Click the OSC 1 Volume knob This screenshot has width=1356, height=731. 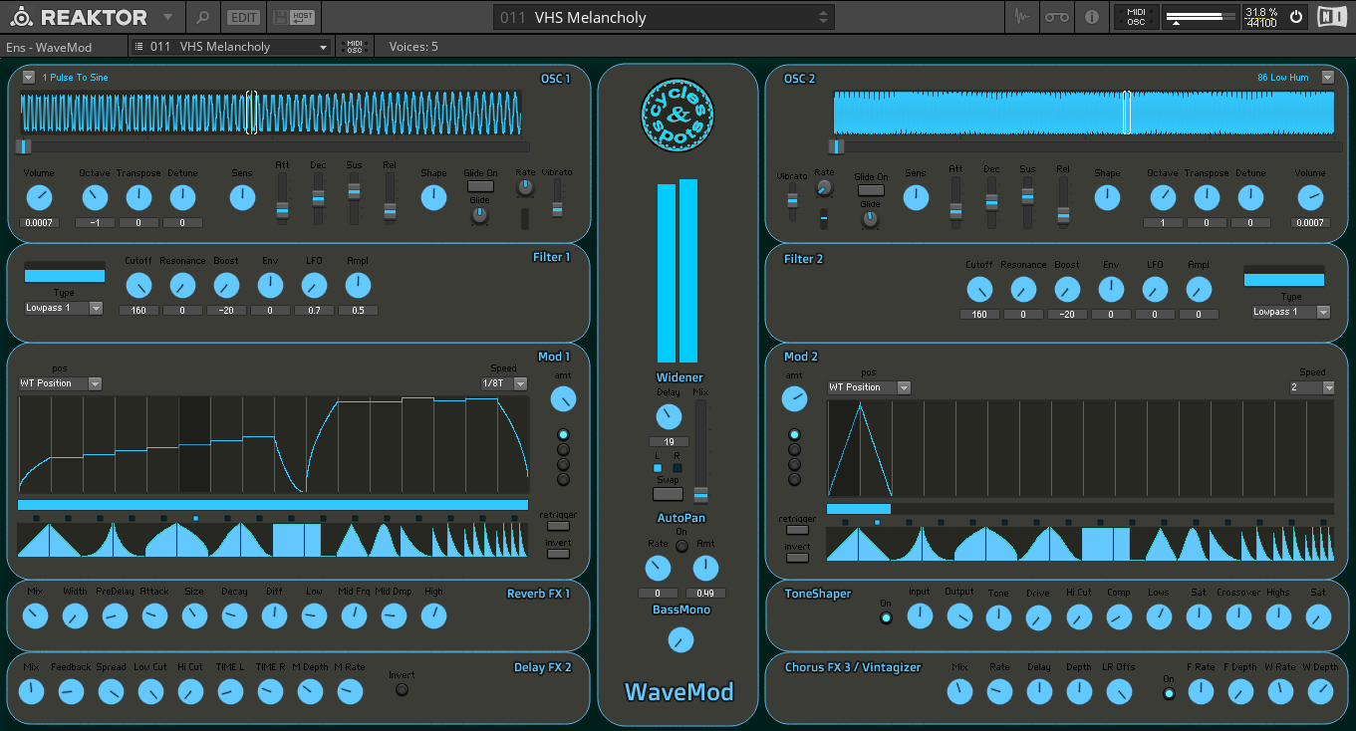39,197
